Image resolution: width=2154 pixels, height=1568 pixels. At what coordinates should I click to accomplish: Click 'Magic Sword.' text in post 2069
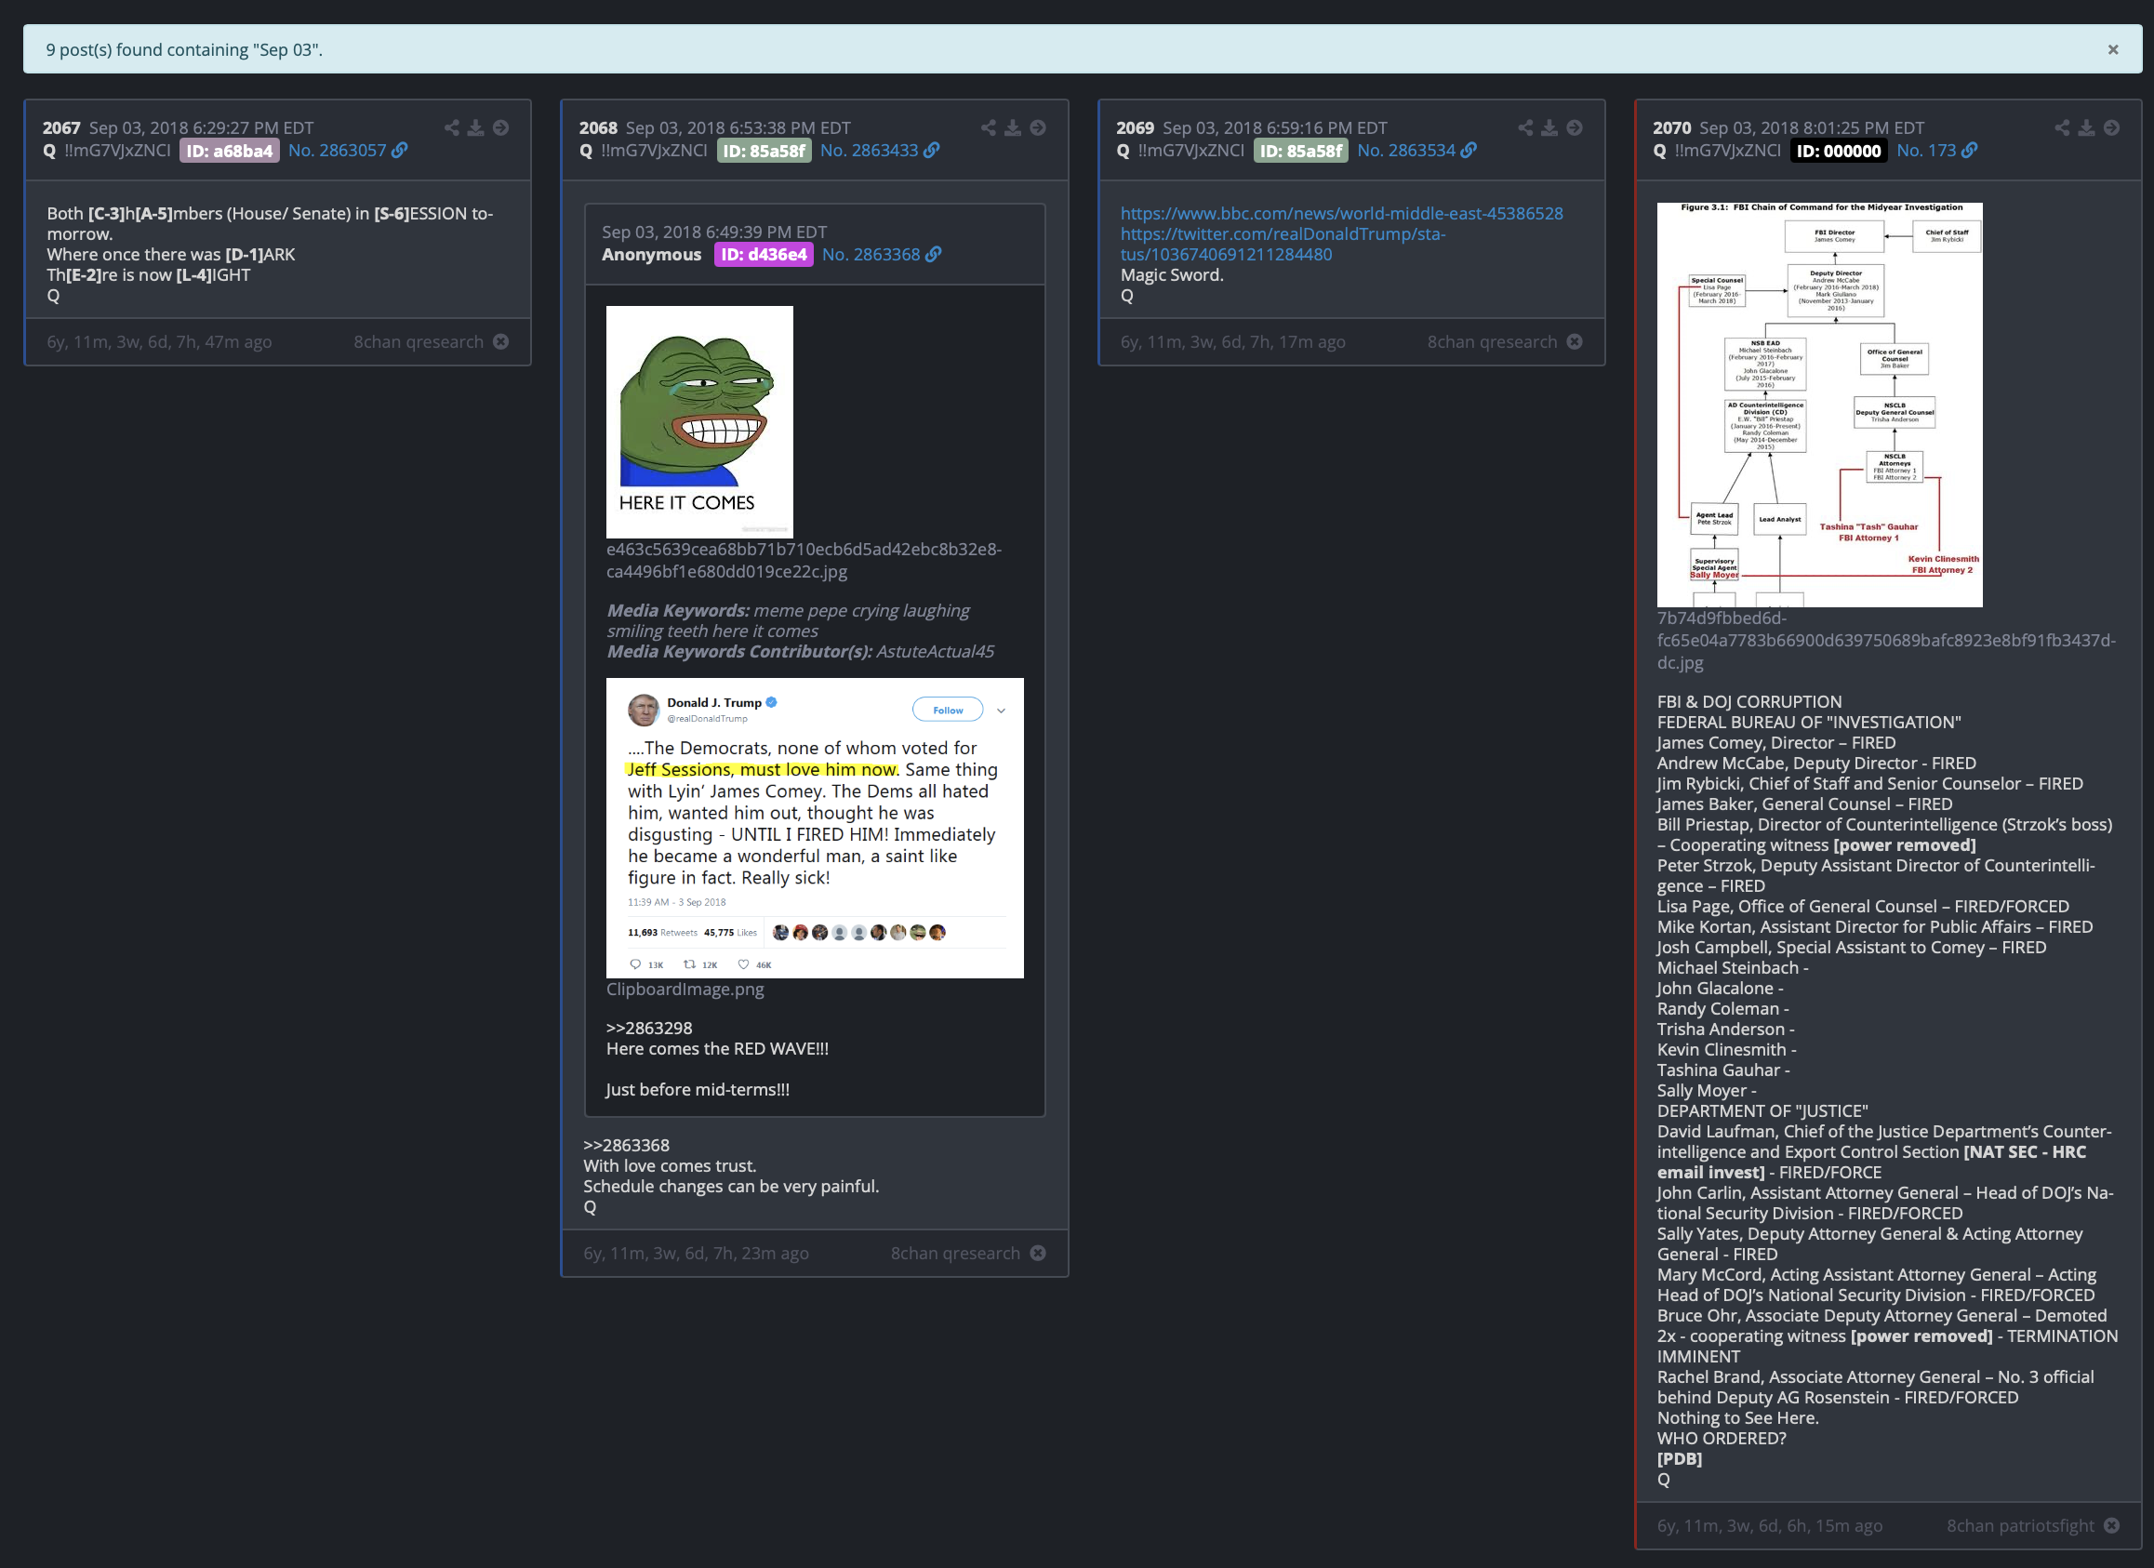point(1172,275)
